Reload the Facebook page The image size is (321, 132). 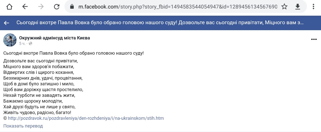click(57, 7)
